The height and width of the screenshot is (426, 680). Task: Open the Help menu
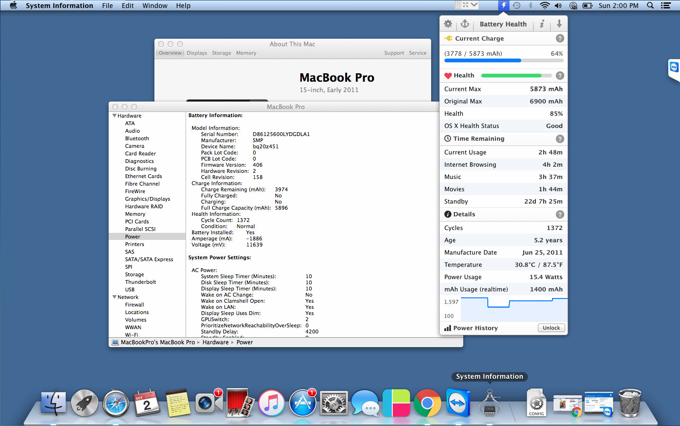183,6
